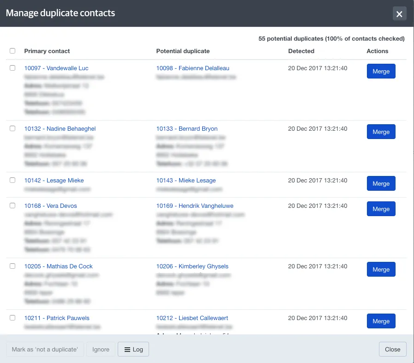Click the Detected column header

[x=301, y=51]
